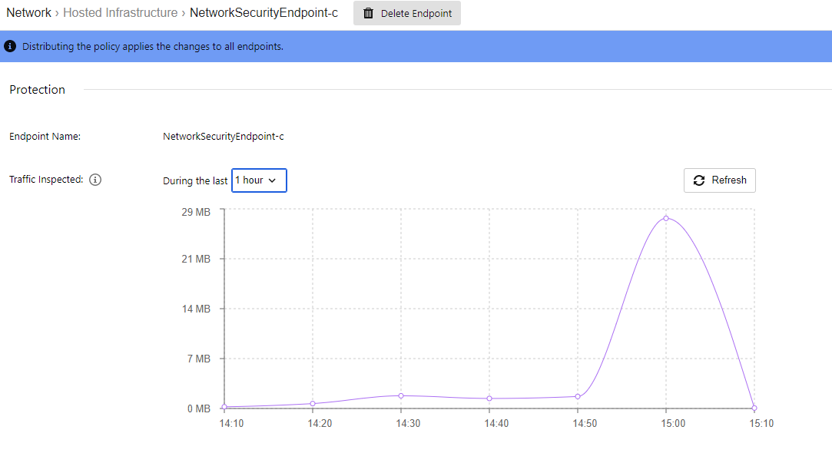Expand the '1 hour' time range dropdown
Screen dimensions: 832x463
coord(259,180)
